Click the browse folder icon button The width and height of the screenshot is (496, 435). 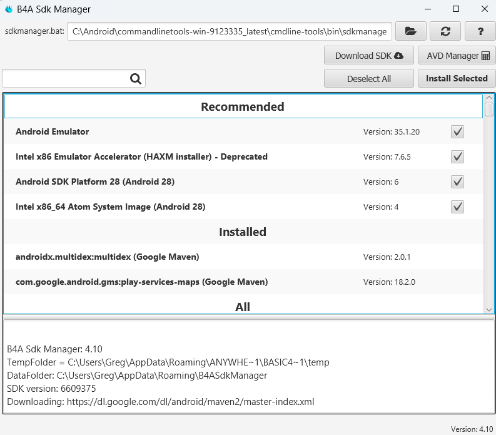click(410, 31)
